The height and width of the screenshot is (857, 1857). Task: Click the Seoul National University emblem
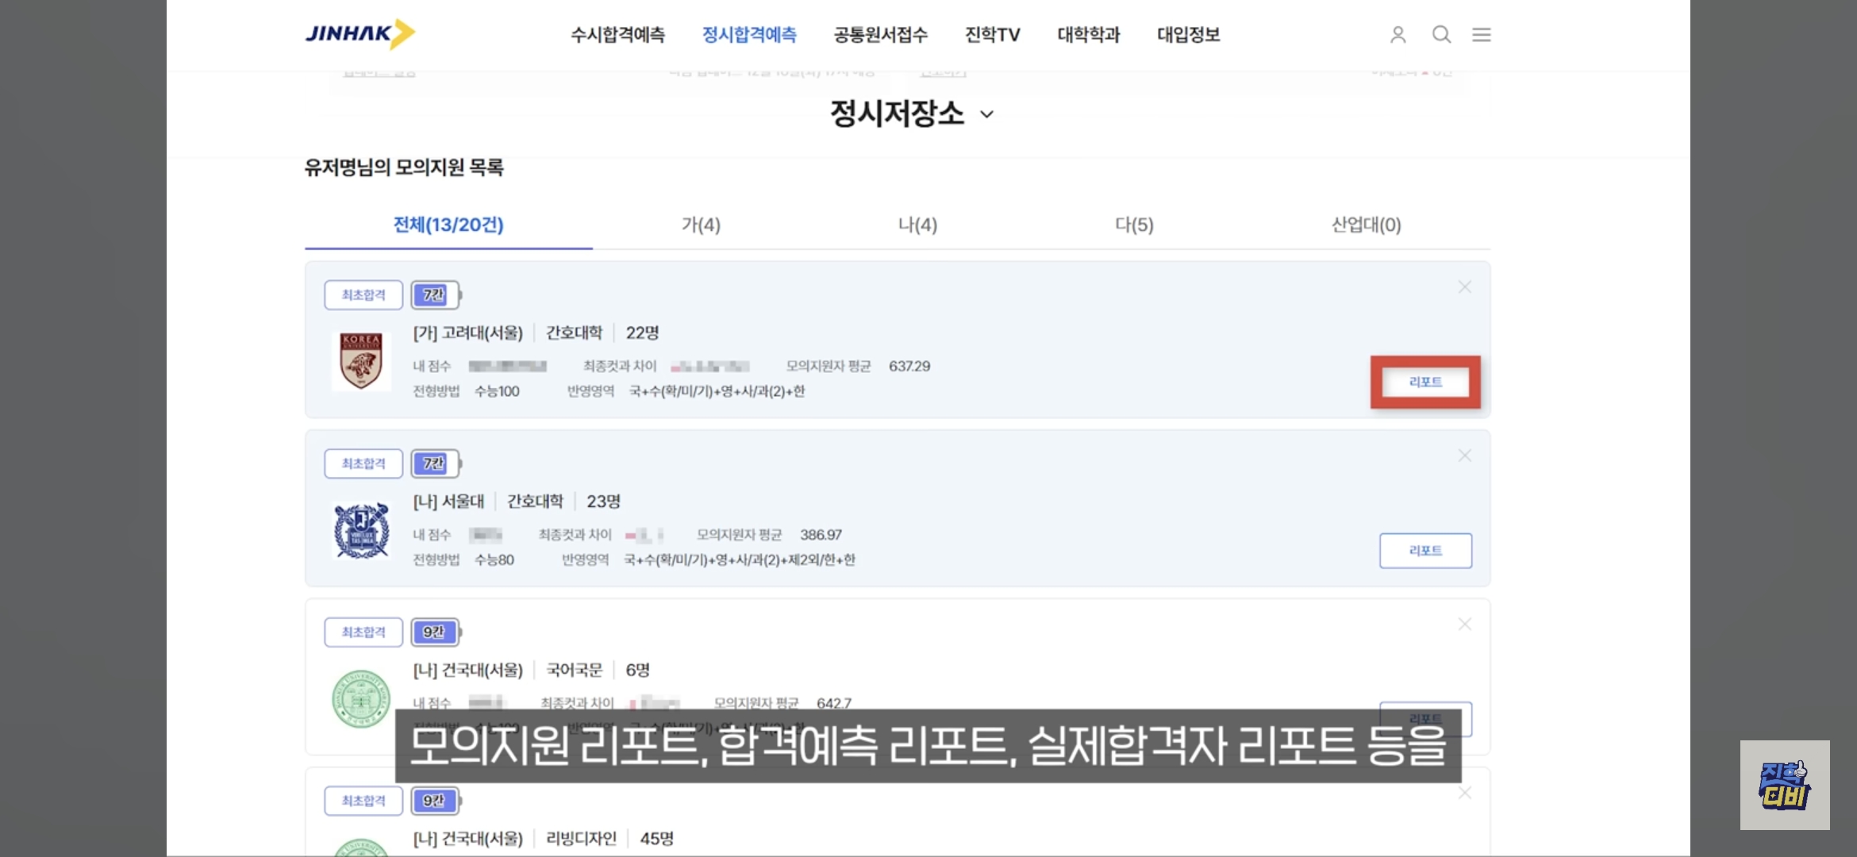pyautogui.click(x=361, y=530)
